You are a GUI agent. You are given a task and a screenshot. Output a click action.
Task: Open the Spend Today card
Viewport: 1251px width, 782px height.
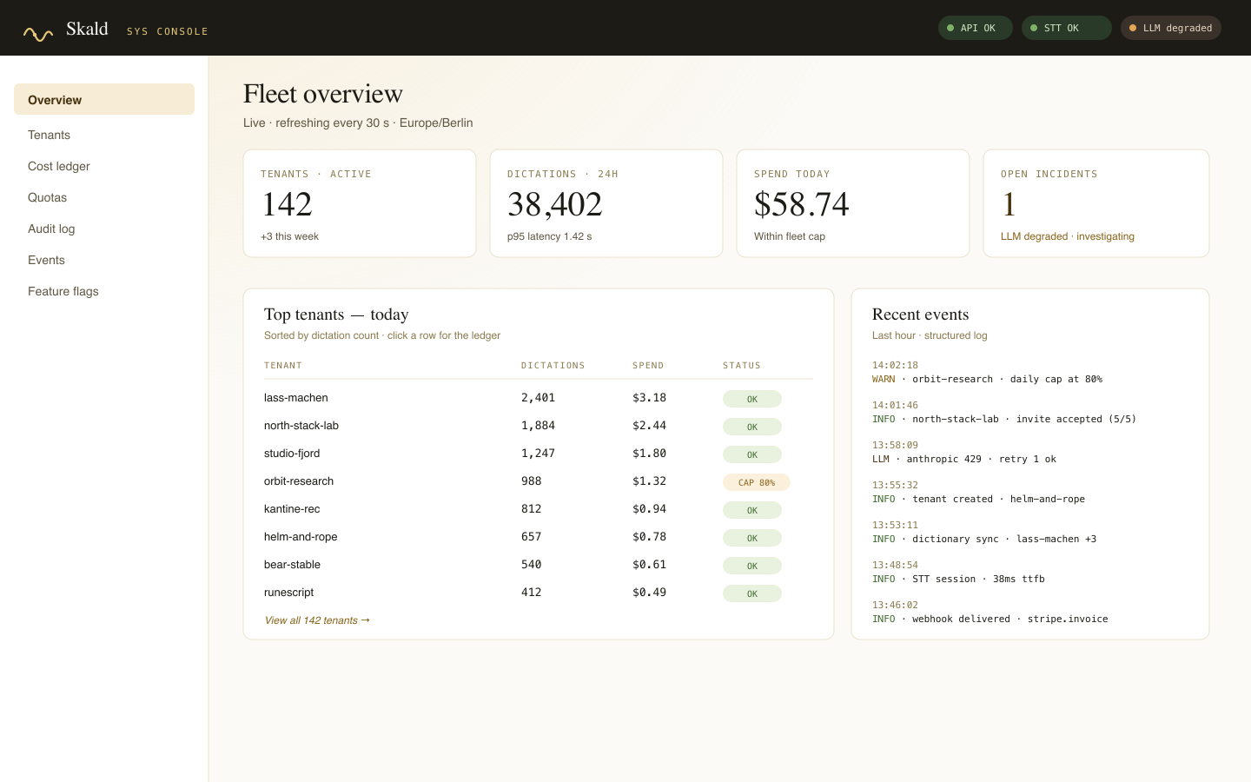853,203
